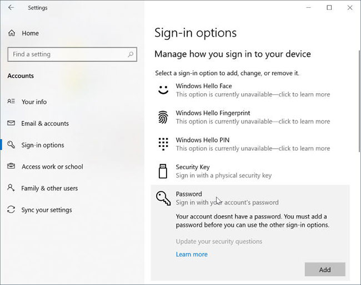Image resolution: width=361 pixels, height=285 pixels.
Task: Open Access work or school
Action: click(52, 167)
